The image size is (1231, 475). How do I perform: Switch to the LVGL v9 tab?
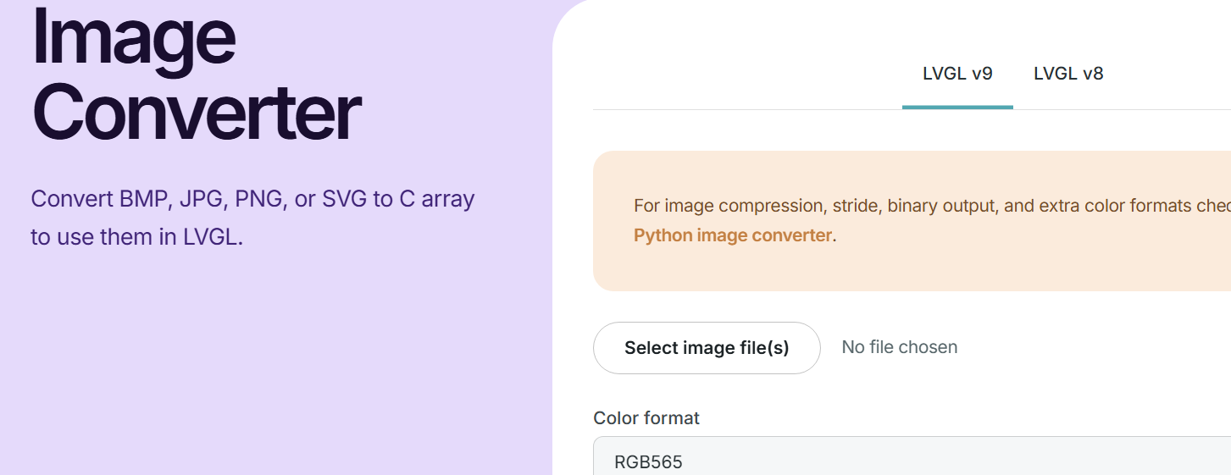pos(957,74)
